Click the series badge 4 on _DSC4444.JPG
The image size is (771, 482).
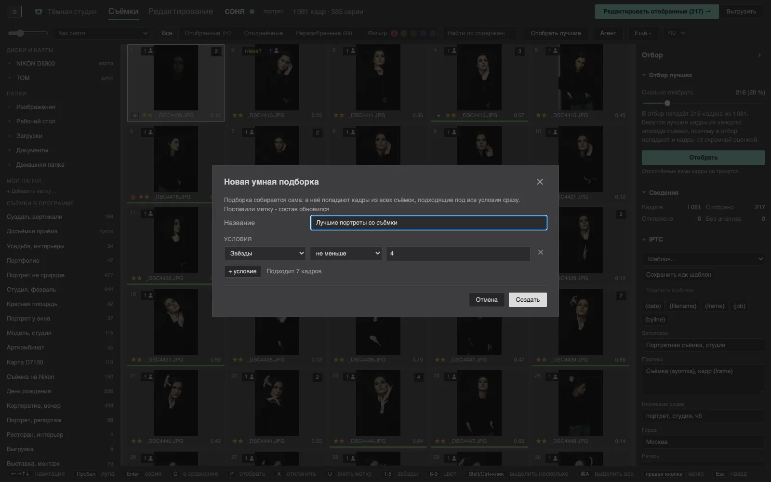[x=418, y=377]
